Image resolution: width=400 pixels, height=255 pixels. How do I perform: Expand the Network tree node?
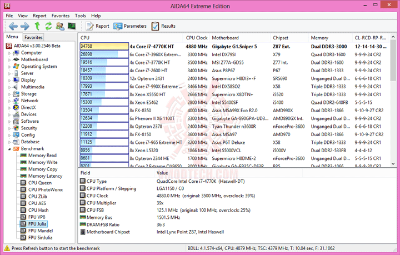(9, 101)
